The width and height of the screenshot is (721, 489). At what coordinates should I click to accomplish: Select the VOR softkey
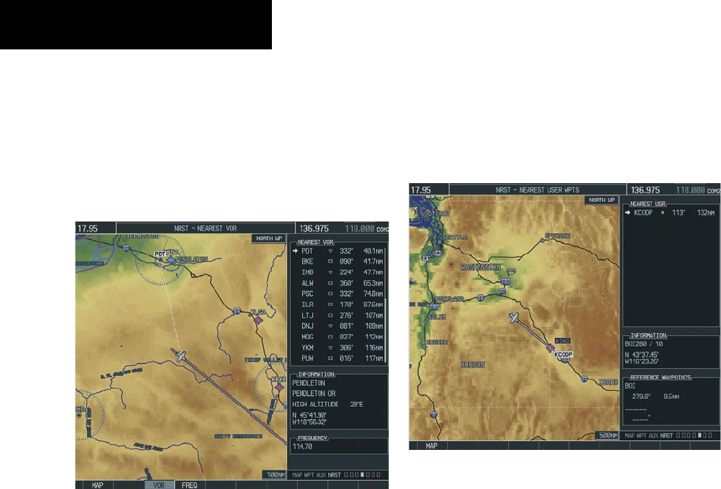pyautogui.click(x=159, y=485)
